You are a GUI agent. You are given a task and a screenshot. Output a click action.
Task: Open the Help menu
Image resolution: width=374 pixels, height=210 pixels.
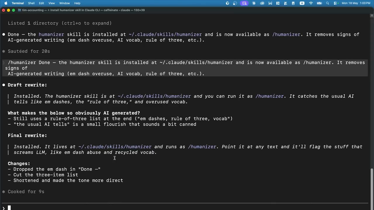coord(77,3)
